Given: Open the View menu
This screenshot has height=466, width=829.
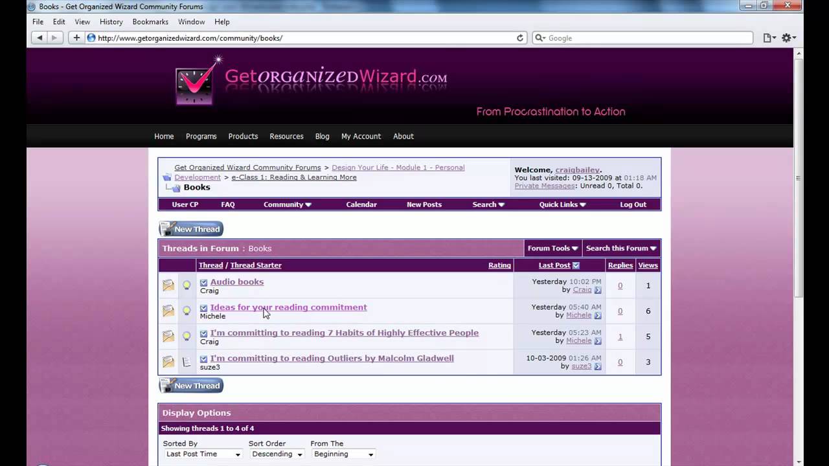Looking at the screenshot, I should click(82, 21).
